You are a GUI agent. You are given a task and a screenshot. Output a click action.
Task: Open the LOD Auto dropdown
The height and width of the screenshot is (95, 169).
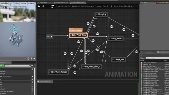(31, 3)
